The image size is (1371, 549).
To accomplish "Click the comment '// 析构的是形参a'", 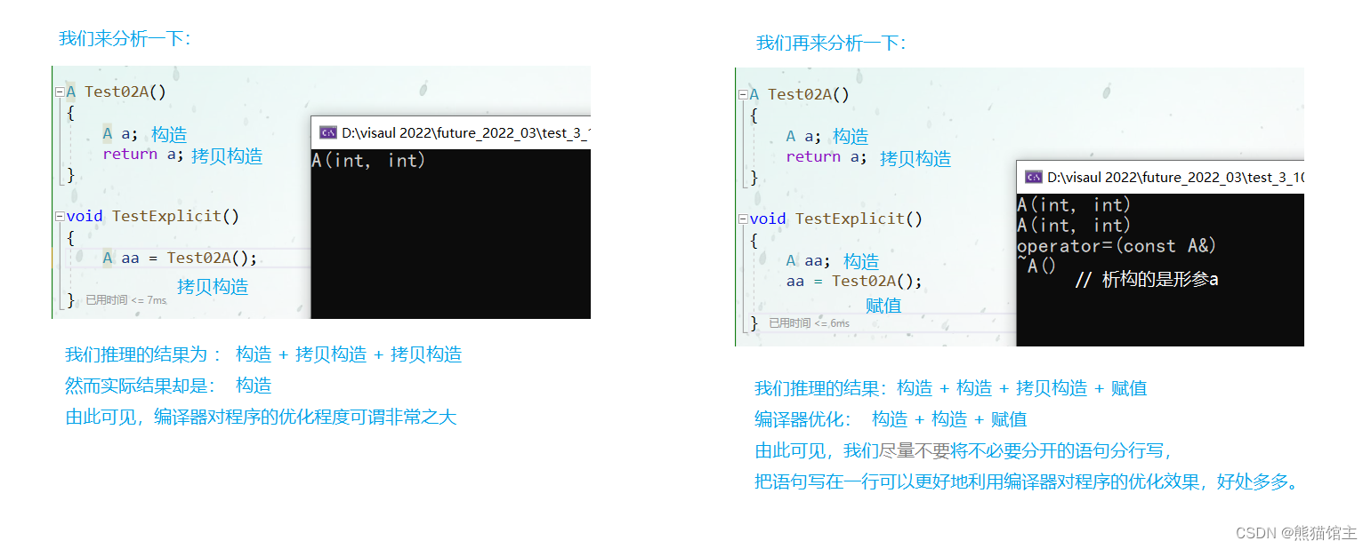I will coord(1146,280).
